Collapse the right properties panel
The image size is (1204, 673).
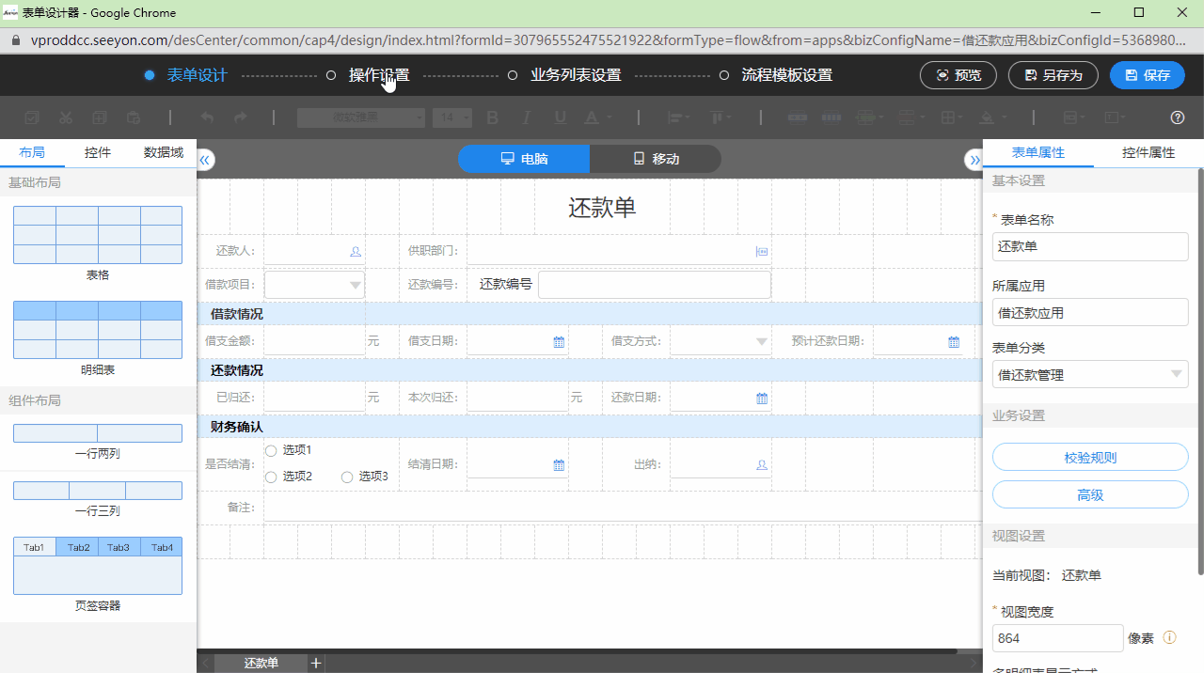point(974,160)
